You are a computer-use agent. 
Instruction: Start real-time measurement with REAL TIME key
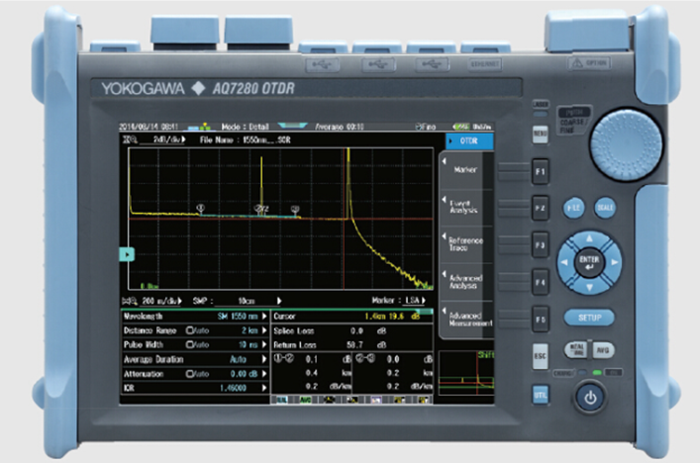[577, 350]
